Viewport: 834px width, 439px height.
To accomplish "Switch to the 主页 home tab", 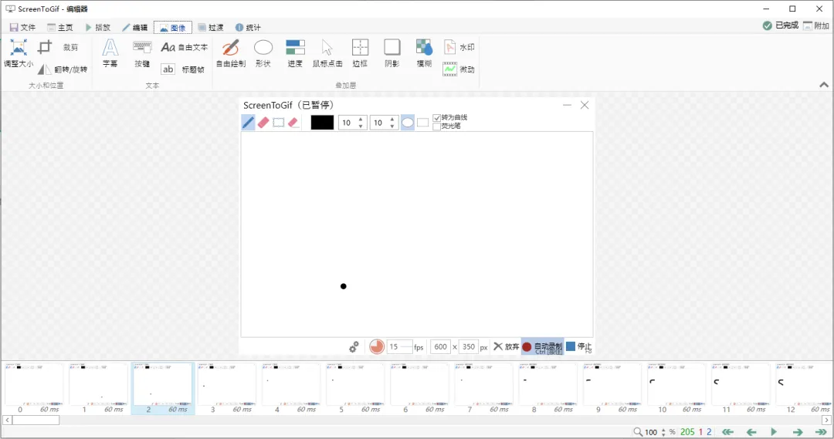I will click(x=60, y=27).
